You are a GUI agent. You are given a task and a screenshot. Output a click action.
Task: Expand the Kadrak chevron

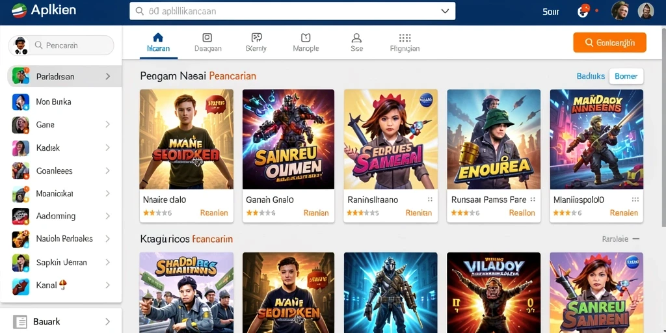point(108,148)
